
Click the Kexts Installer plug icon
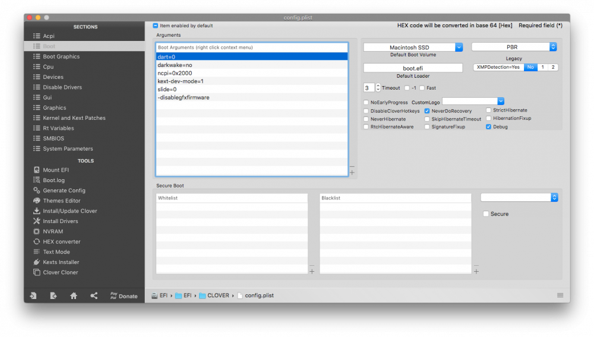[x=36, y=262]
